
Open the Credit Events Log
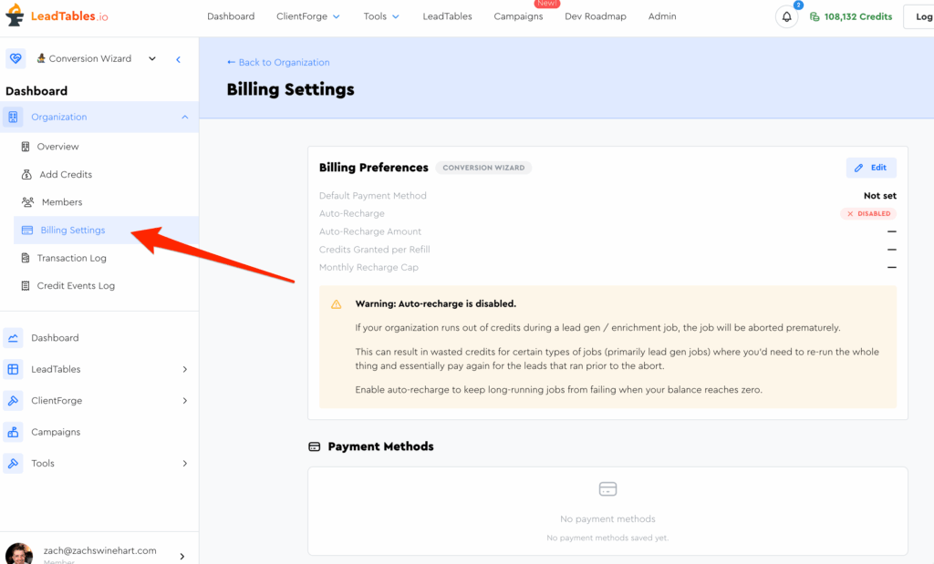tap(76, 286)
